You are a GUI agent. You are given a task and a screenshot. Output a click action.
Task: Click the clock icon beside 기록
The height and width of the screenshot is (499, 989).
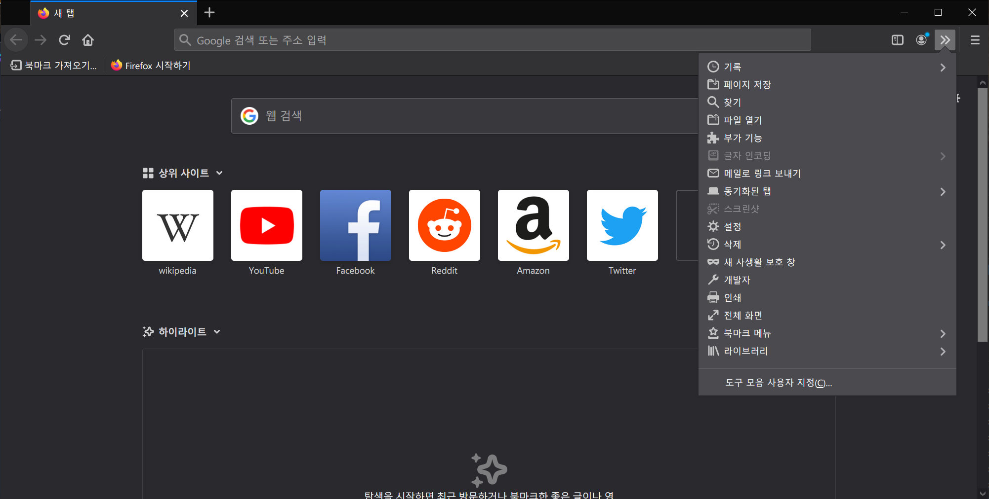click(x=713, y=67)
